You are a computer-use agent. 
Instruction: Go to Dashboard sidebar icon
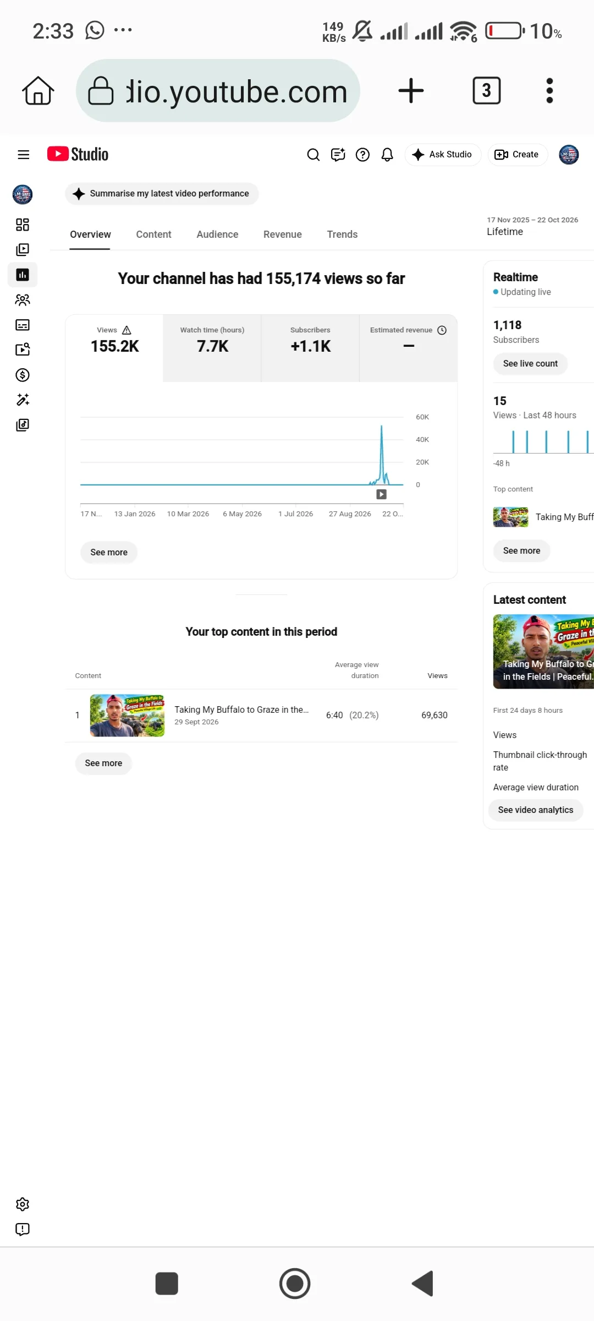click(x=23, y=225)
